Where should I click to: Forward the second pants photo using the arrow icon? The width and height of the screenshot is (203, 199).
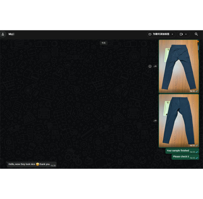155,121
